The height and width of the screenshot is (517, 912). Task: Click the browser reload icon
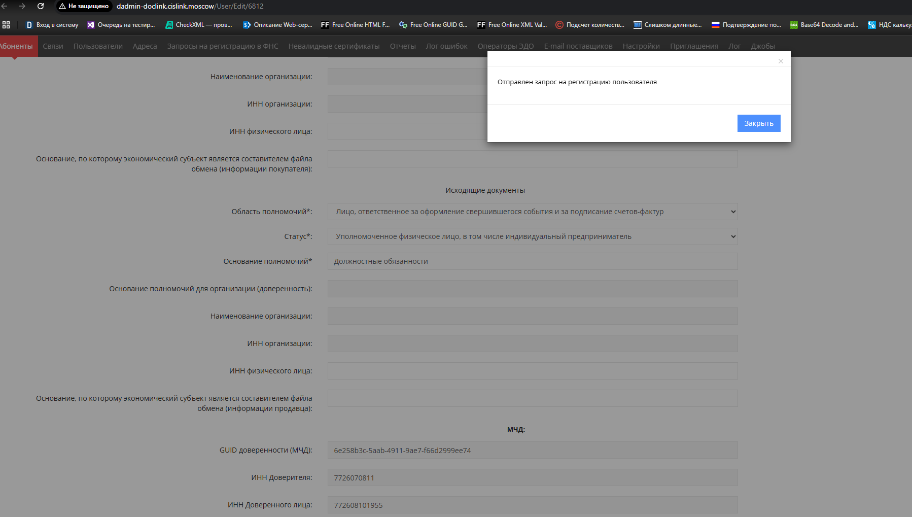[41, 6]
